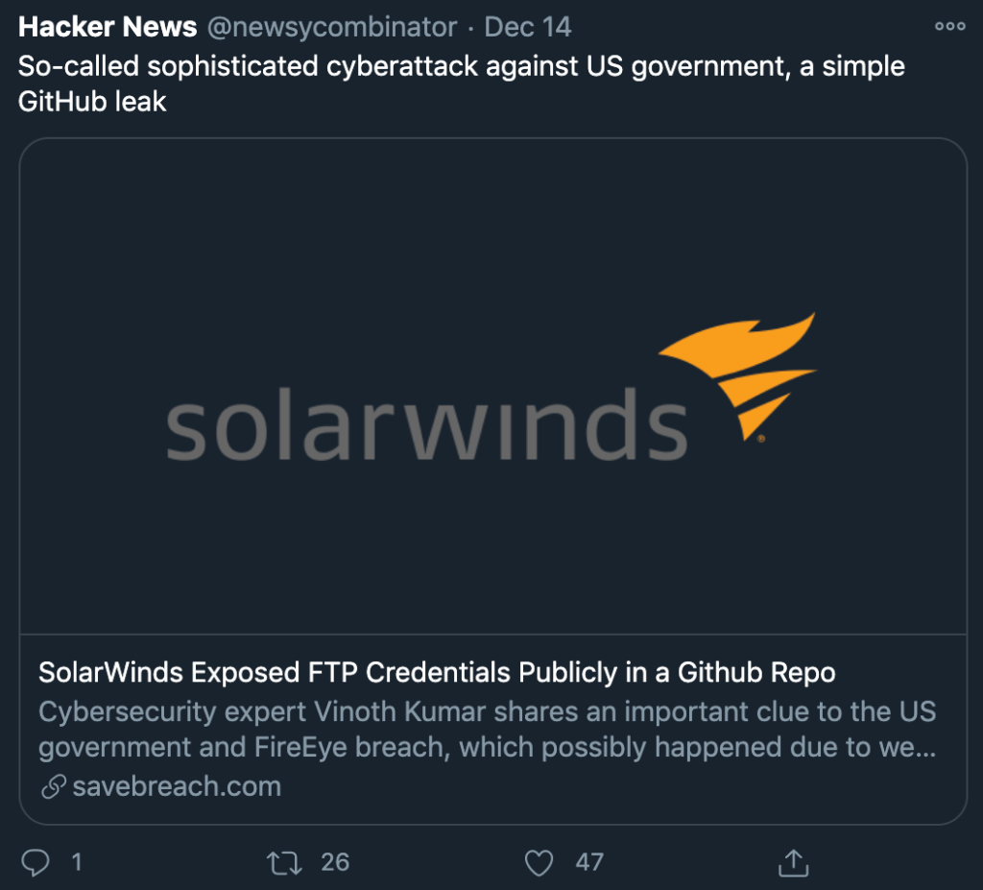The width and height of the screenshot is (983, 890).
Task: Click the reply speech bubble icon
Action: pyautogui.click(x=36, y=863)
